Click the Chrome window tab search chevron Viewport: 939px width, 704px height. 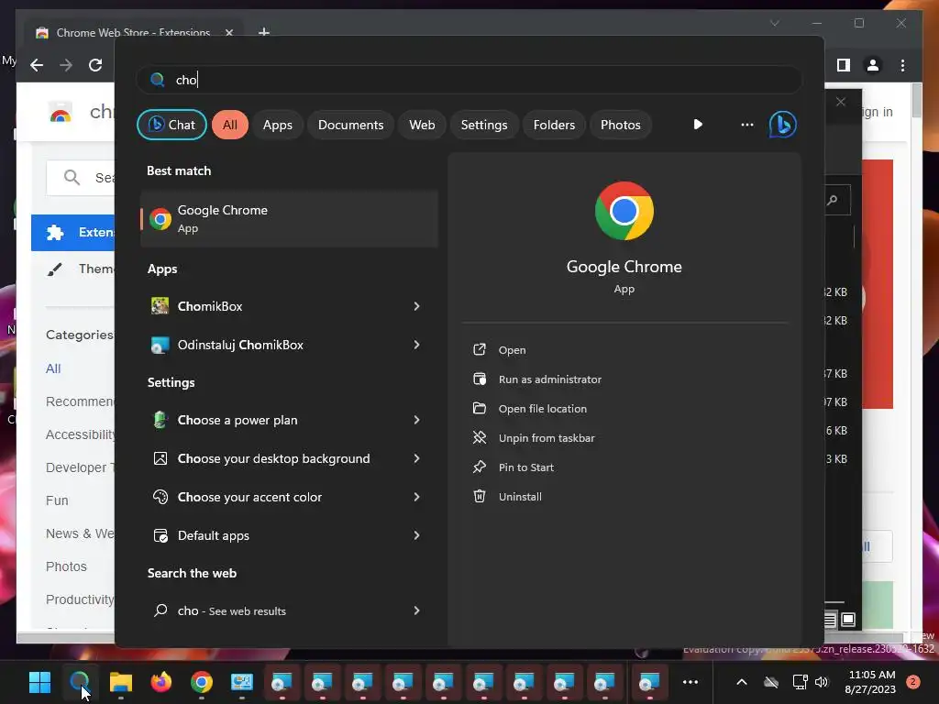pos(774,23)
